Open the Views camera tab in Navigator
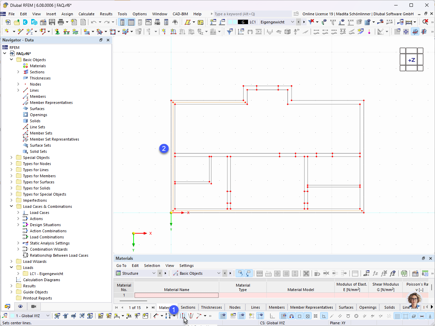The width and height of the screenshot is (435, 326). (x=33, y=306)
